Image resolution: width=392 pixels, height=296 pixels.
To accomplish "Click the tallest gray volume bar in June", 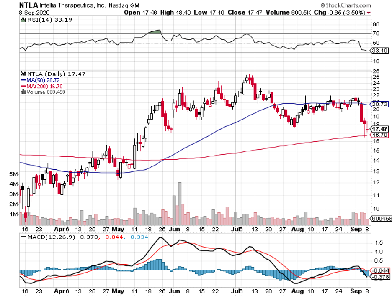I will 180,204.
